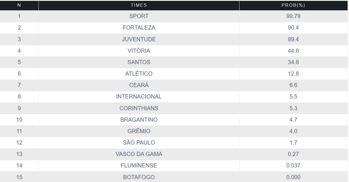
Task: Click the FLUMINENSE team name
Action: click(x=139, y=166)
